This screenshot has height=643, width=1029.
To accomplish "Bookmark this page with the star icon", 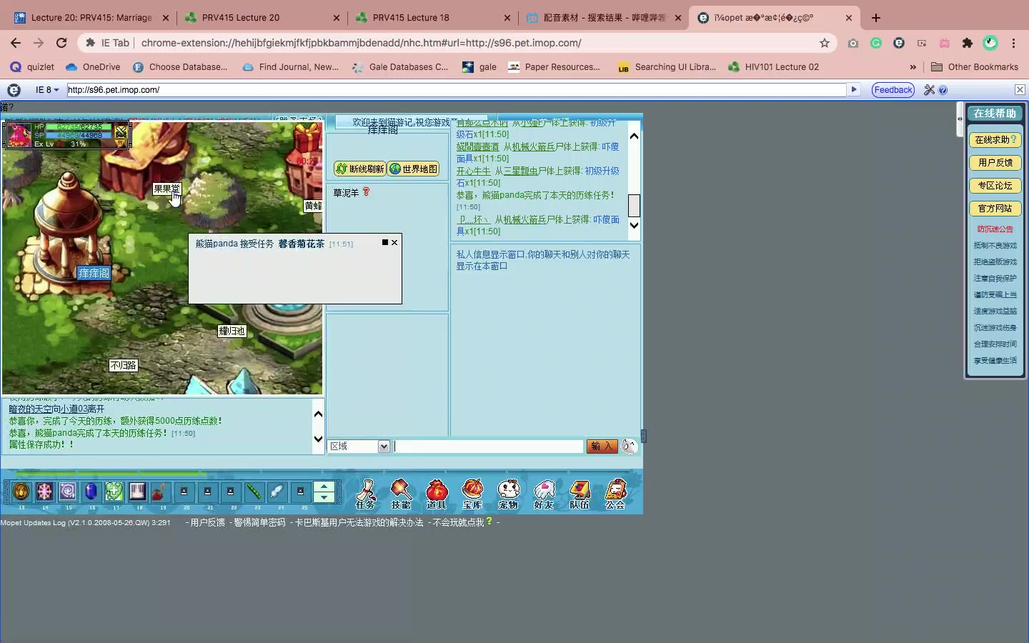I will tap(825, 43).
